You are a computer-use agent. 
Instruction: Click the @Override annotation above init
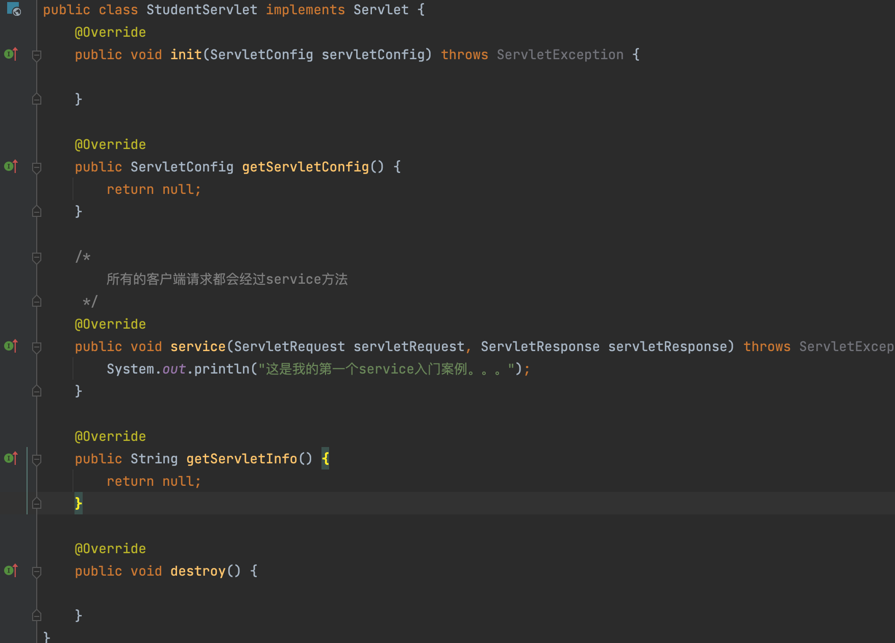pos(110,32)
